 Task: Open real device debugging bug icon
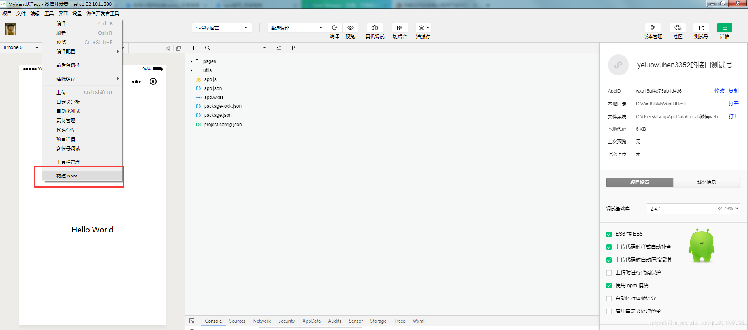coord(375,28)
